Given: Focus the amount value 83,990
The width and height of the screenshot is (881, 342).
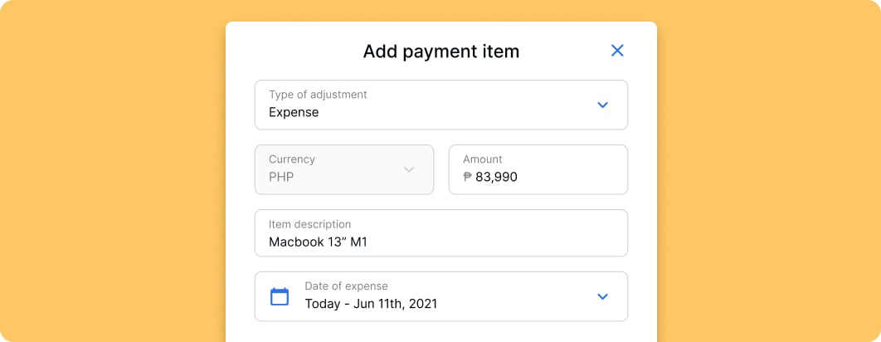Looking at the screenshot, I should [x=496, y=177].
